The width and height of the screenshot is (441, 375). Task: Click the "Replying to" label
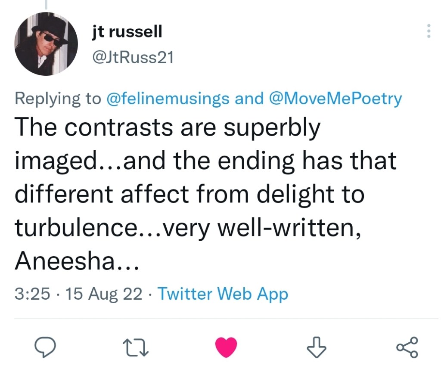click(57, 99)
